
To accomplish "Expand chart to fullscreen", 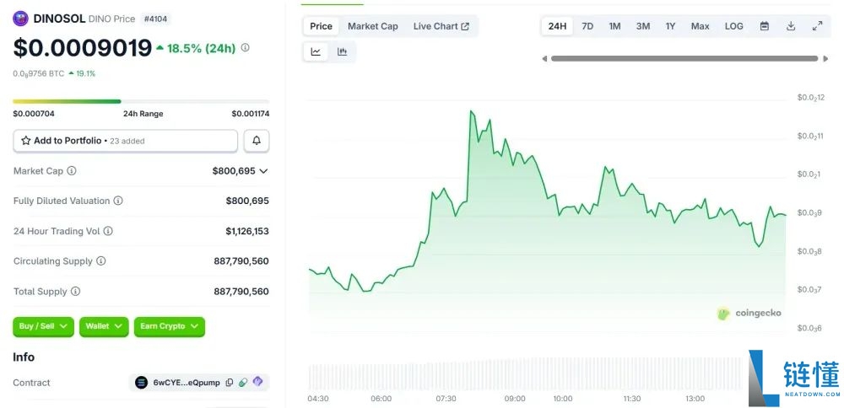I will pyautogui.click(x=817, y=26).
